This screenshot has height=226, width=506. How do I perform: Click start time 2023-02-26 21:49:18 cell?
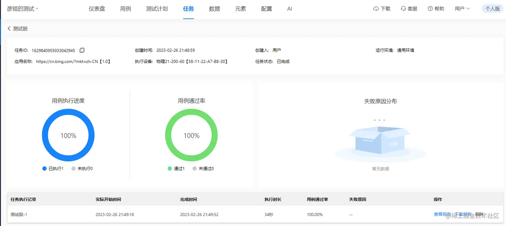pos(115,214)
